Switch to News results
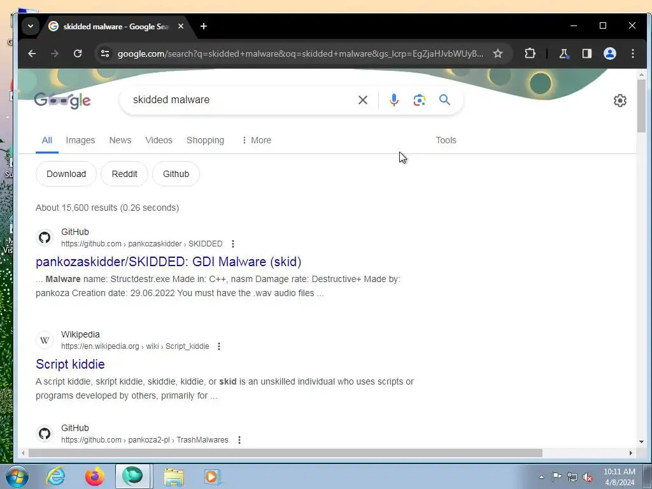652x489 pixels. click(x=120, y=140)
